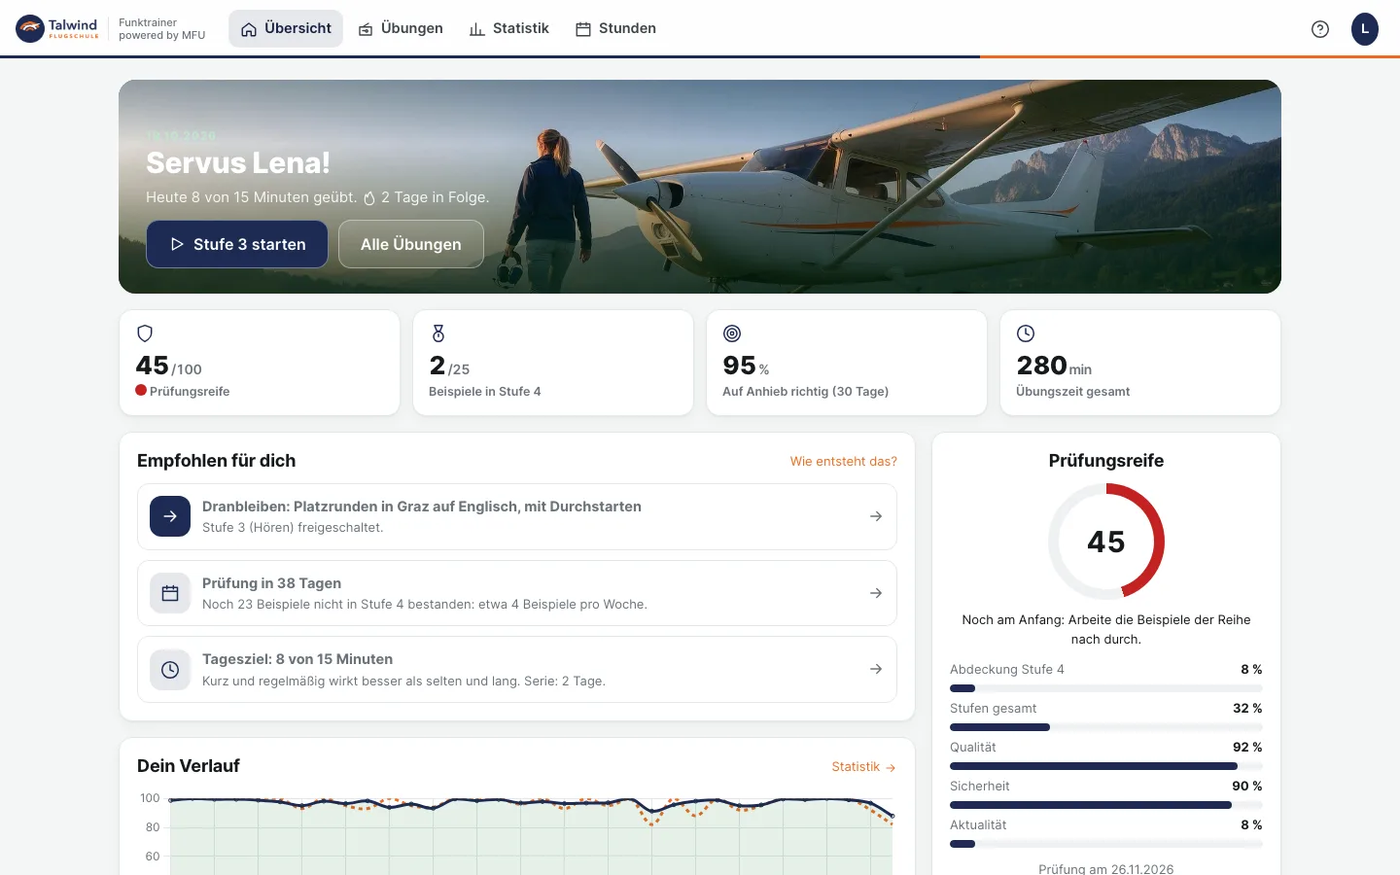Click the medal icon above 2/25
This screenshot has height=875, width=1400.
coord(438,333)
